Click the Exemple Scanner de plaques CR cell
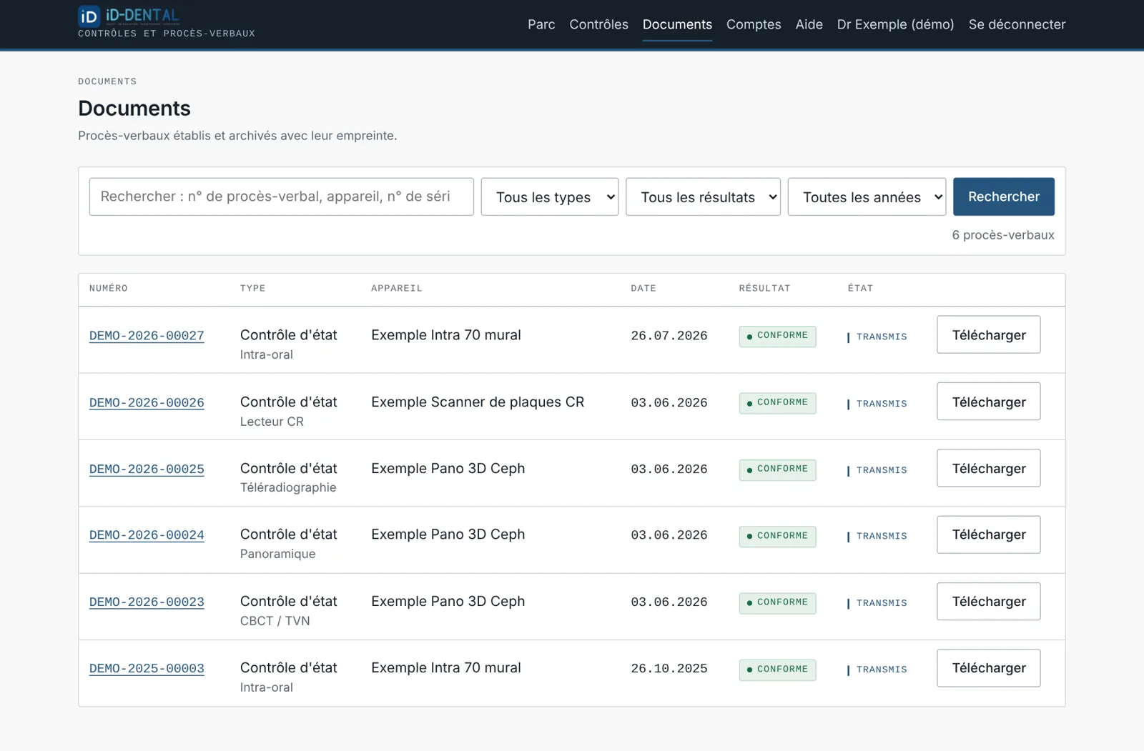The height and width of the screenshot is (751, 1144). pos(478,402)
